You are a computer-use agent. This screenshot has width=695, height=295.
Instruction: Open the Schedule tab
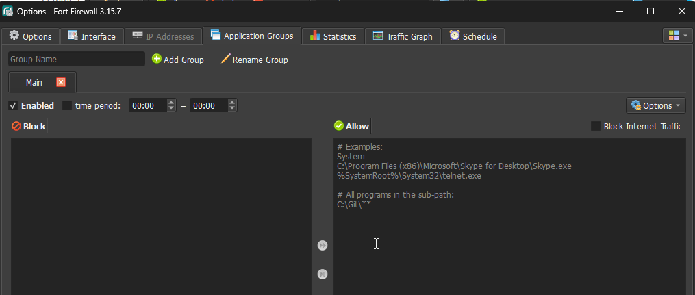pos(473,36)
